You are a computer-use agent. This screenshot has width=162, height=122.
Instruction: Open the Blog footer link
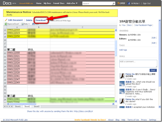[x=117, y=120]
